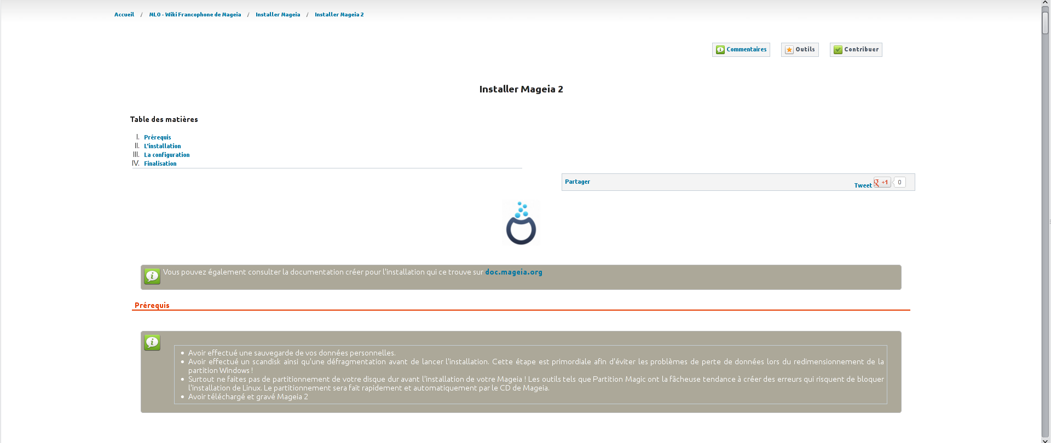Go to MLO - Wiki Francophone de Mageia breadcrumb

click(x=195, y=15)
